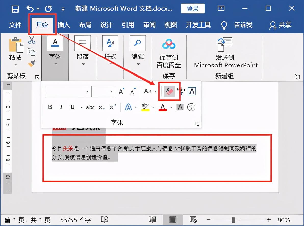Open the font name dropdown

(87, 91)
